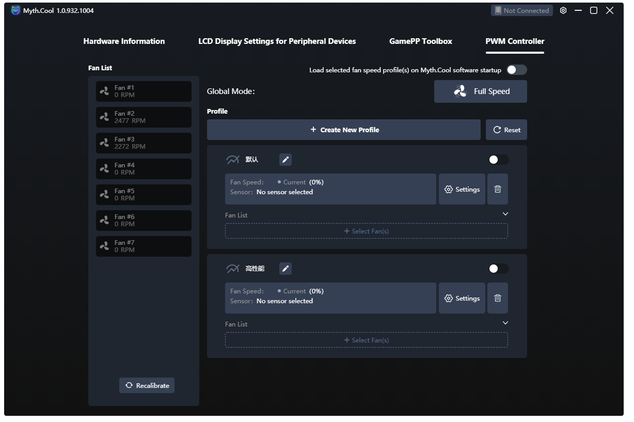
Task: Click the Myth.Cool logo in title bar
Action: click(x=16, y=10)
